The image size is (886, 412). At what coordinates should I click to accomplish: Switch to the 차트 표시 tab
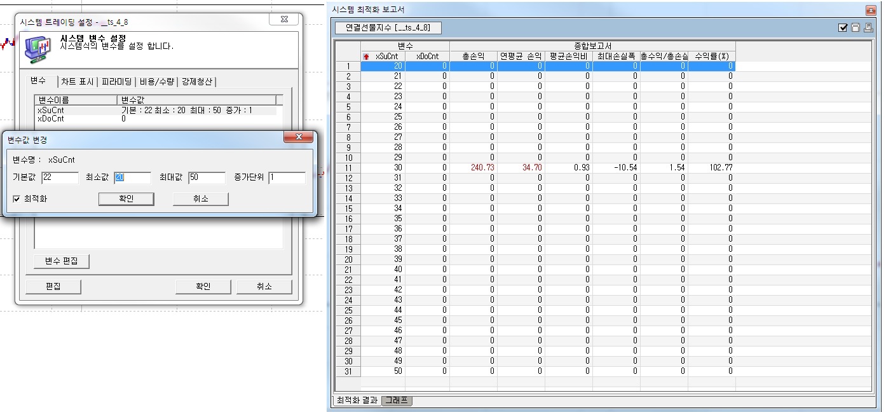point(77,81)
